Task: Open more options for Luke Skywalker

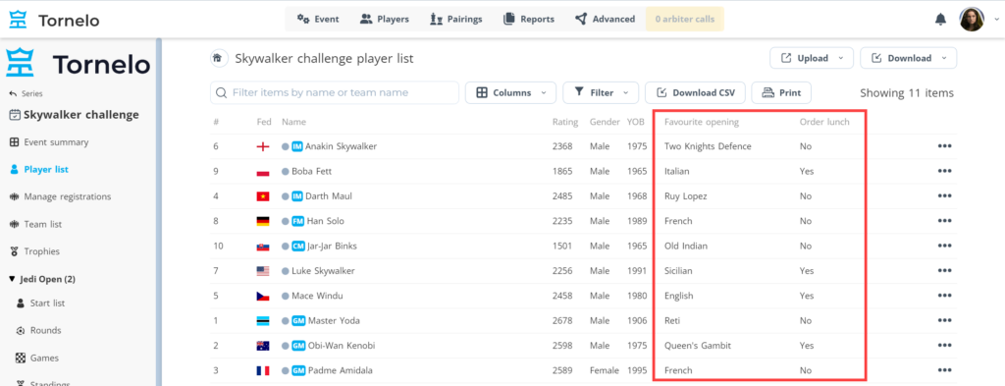Action: [944, 270]
